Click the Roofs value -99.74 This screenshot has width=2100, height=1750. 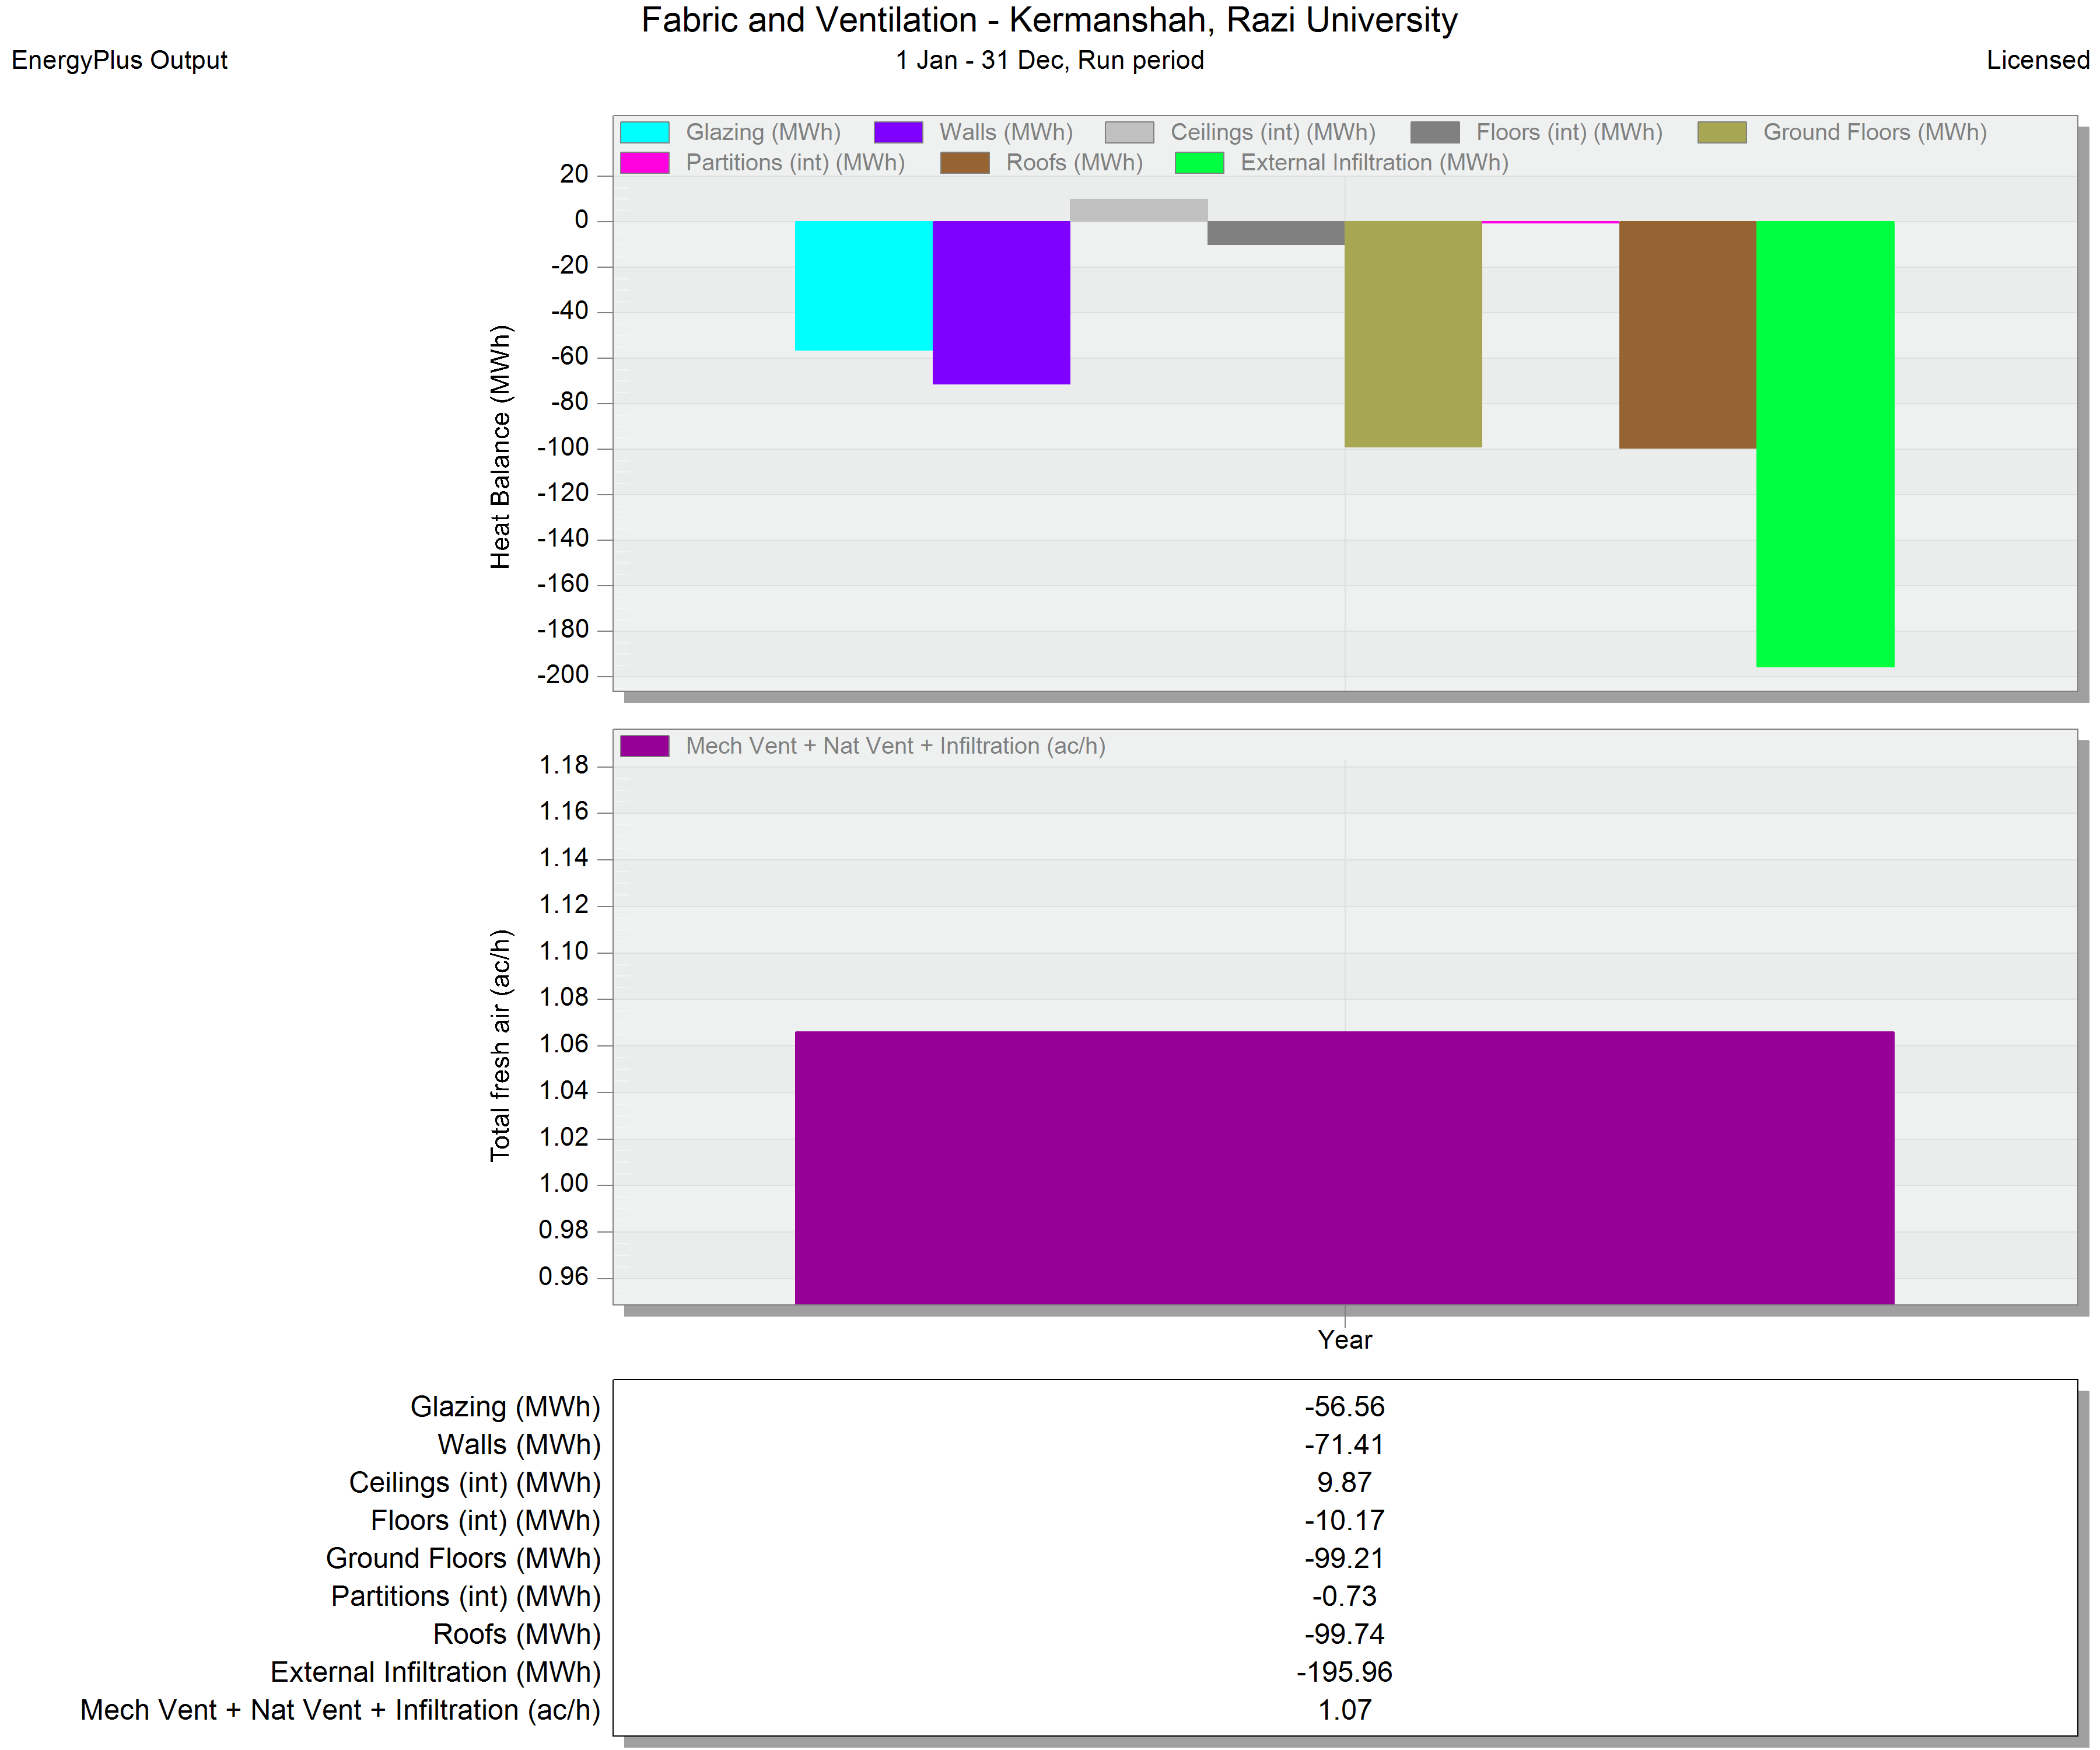[1345, 1635]
